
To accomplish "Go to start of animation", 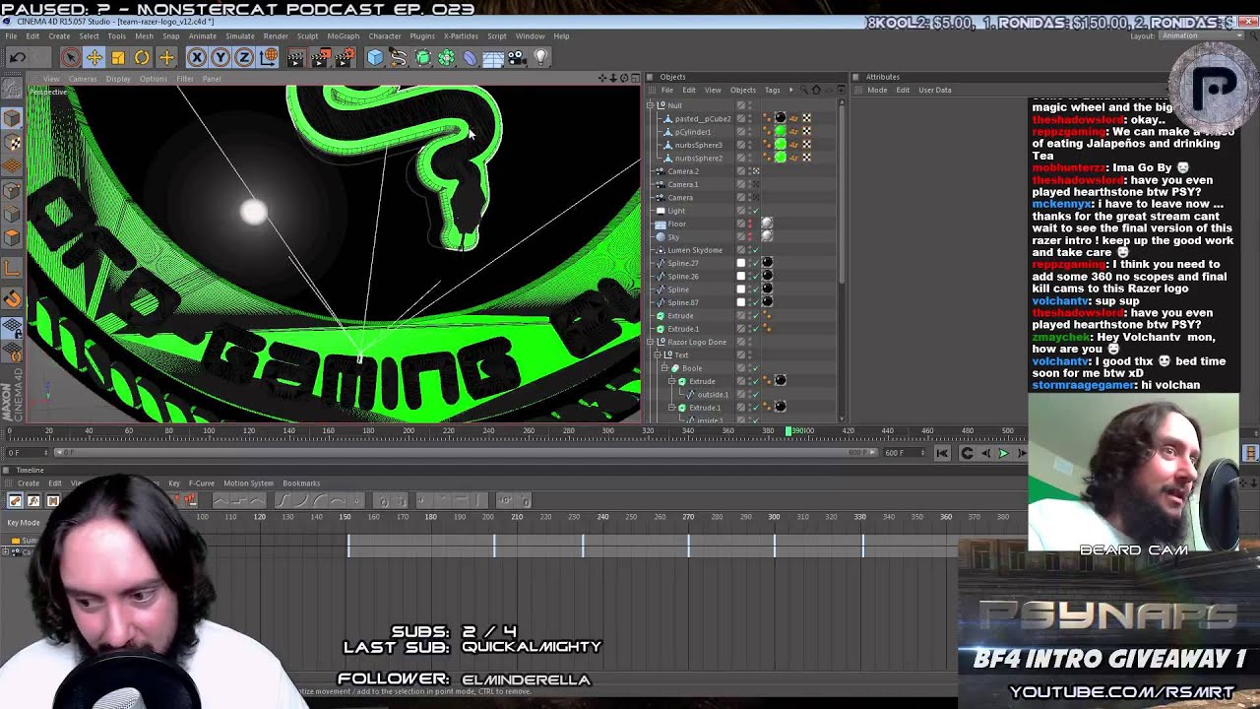I will 942,453.
